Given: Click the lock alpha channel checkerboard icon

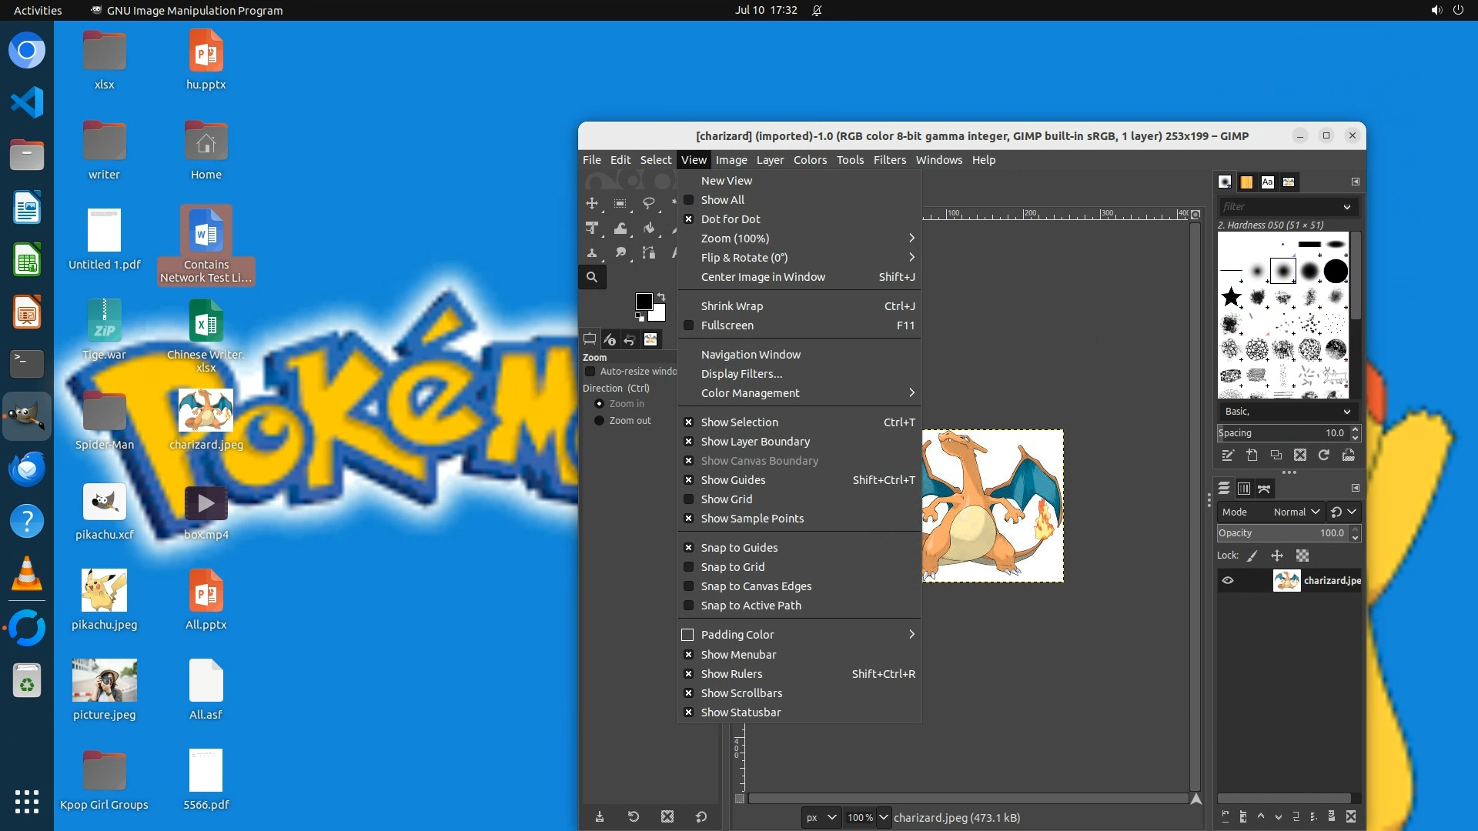Looking at the screenshot, I should coord(1302,556).
